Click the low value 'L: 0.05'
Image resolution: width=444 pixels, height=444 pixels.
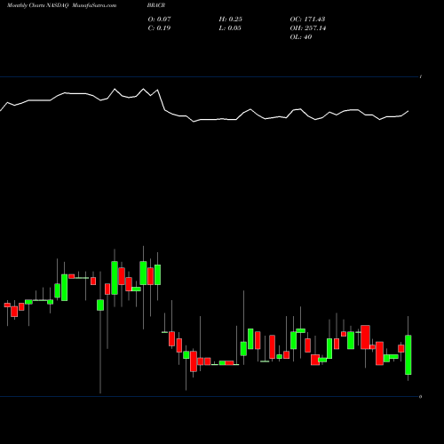coord(230,28)
